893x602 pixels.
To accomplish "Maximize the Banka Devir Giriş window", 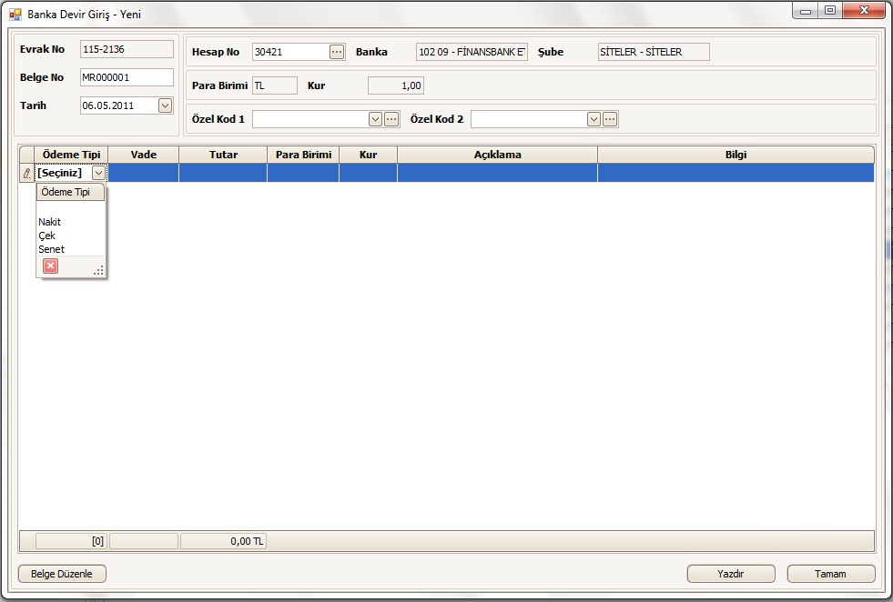I will coord(830,11).
